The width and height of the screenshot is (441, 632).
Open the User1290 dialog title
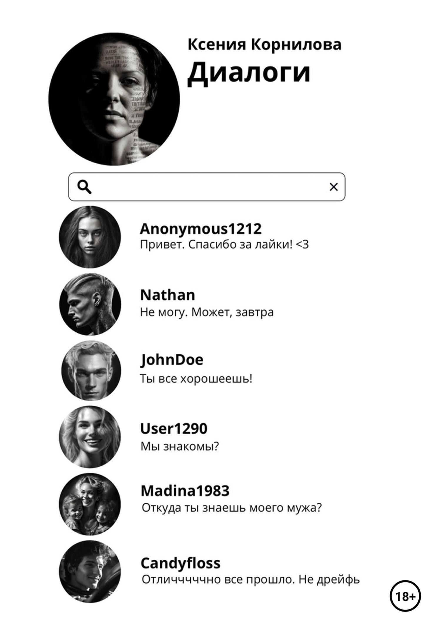(x=174, y=429)
